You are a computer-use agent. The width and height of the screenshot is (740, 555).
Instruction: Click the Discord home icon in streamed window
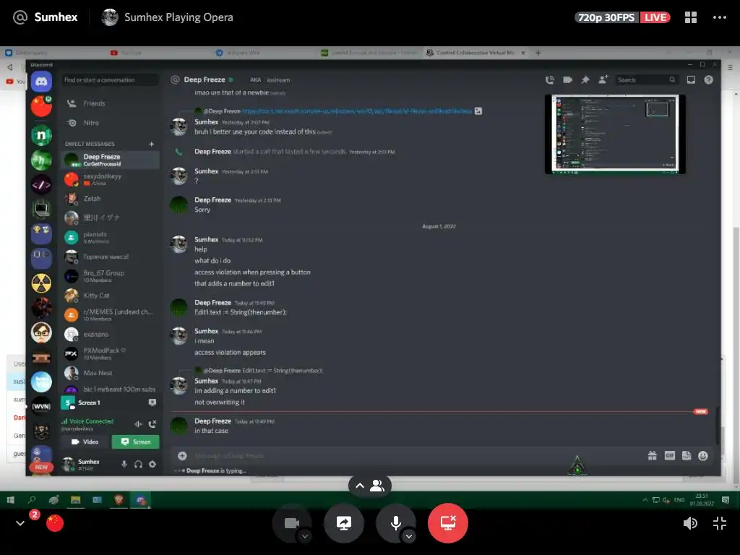click(41, 82)
